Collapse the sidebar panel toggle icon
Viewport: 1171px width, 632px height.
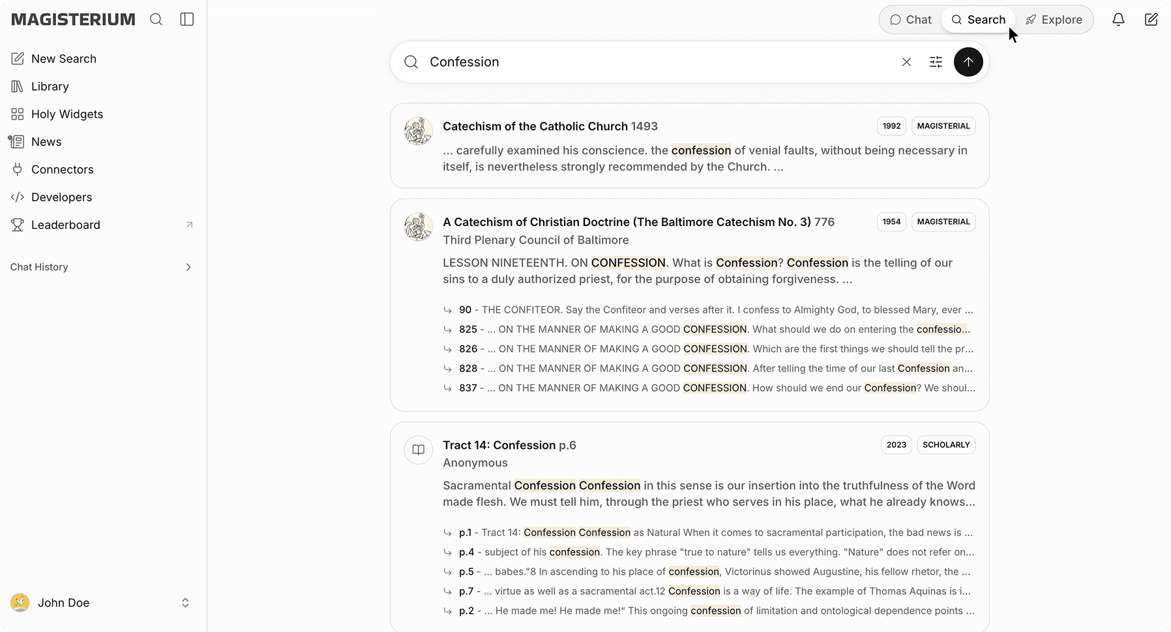[x=187, y=20]
